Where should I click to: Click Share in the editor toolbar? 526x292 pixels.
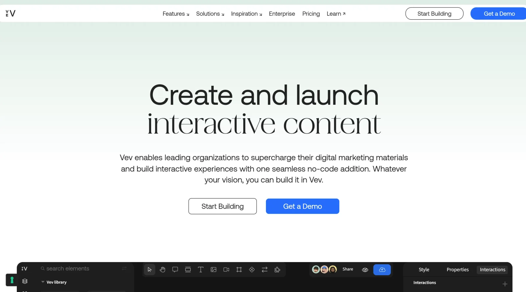pos(348,269)
